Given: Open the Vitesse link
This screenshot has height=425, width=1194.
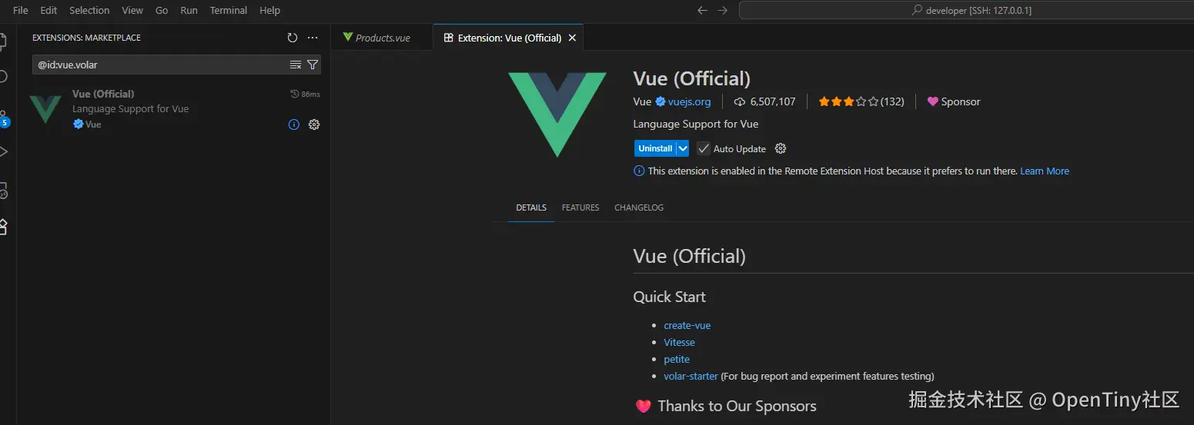Looking at the screenshot, I should [680, 342].
